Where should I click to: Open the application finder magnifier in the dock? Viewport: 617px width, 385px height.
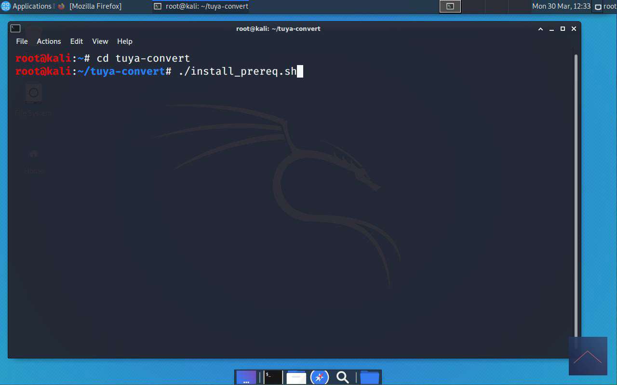[343, 377]
